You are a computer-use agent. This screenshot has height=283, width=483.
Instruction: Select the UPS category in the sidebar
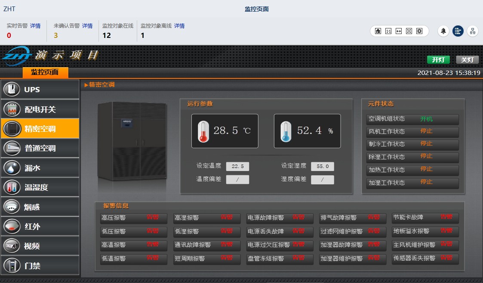(x=40, y=90)
